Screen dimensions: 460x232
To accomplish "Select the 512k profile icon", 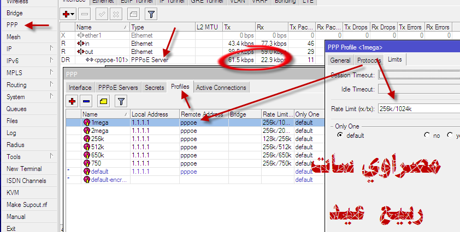I will [x=87, y=147].
